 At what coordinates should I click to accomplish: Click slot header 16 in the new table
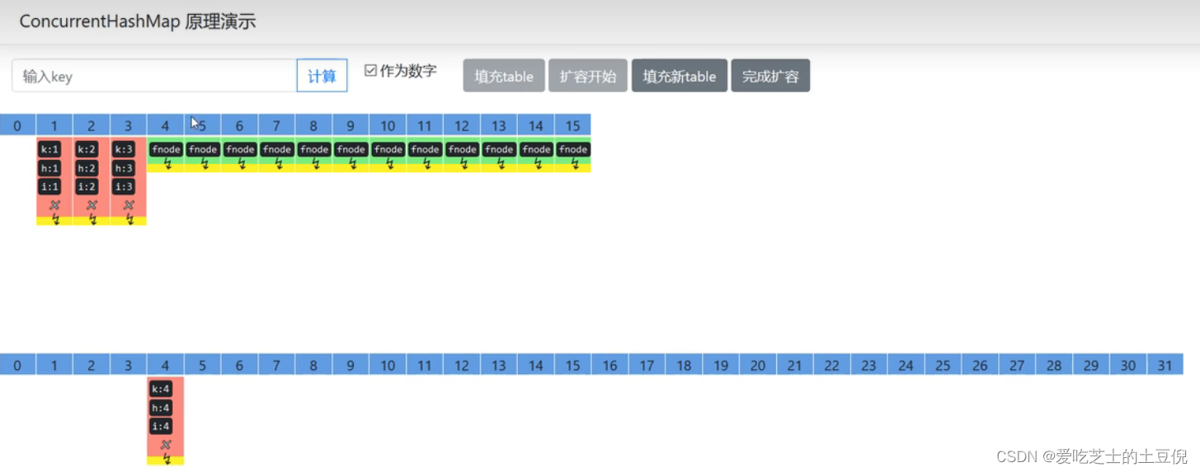[609, 365]
